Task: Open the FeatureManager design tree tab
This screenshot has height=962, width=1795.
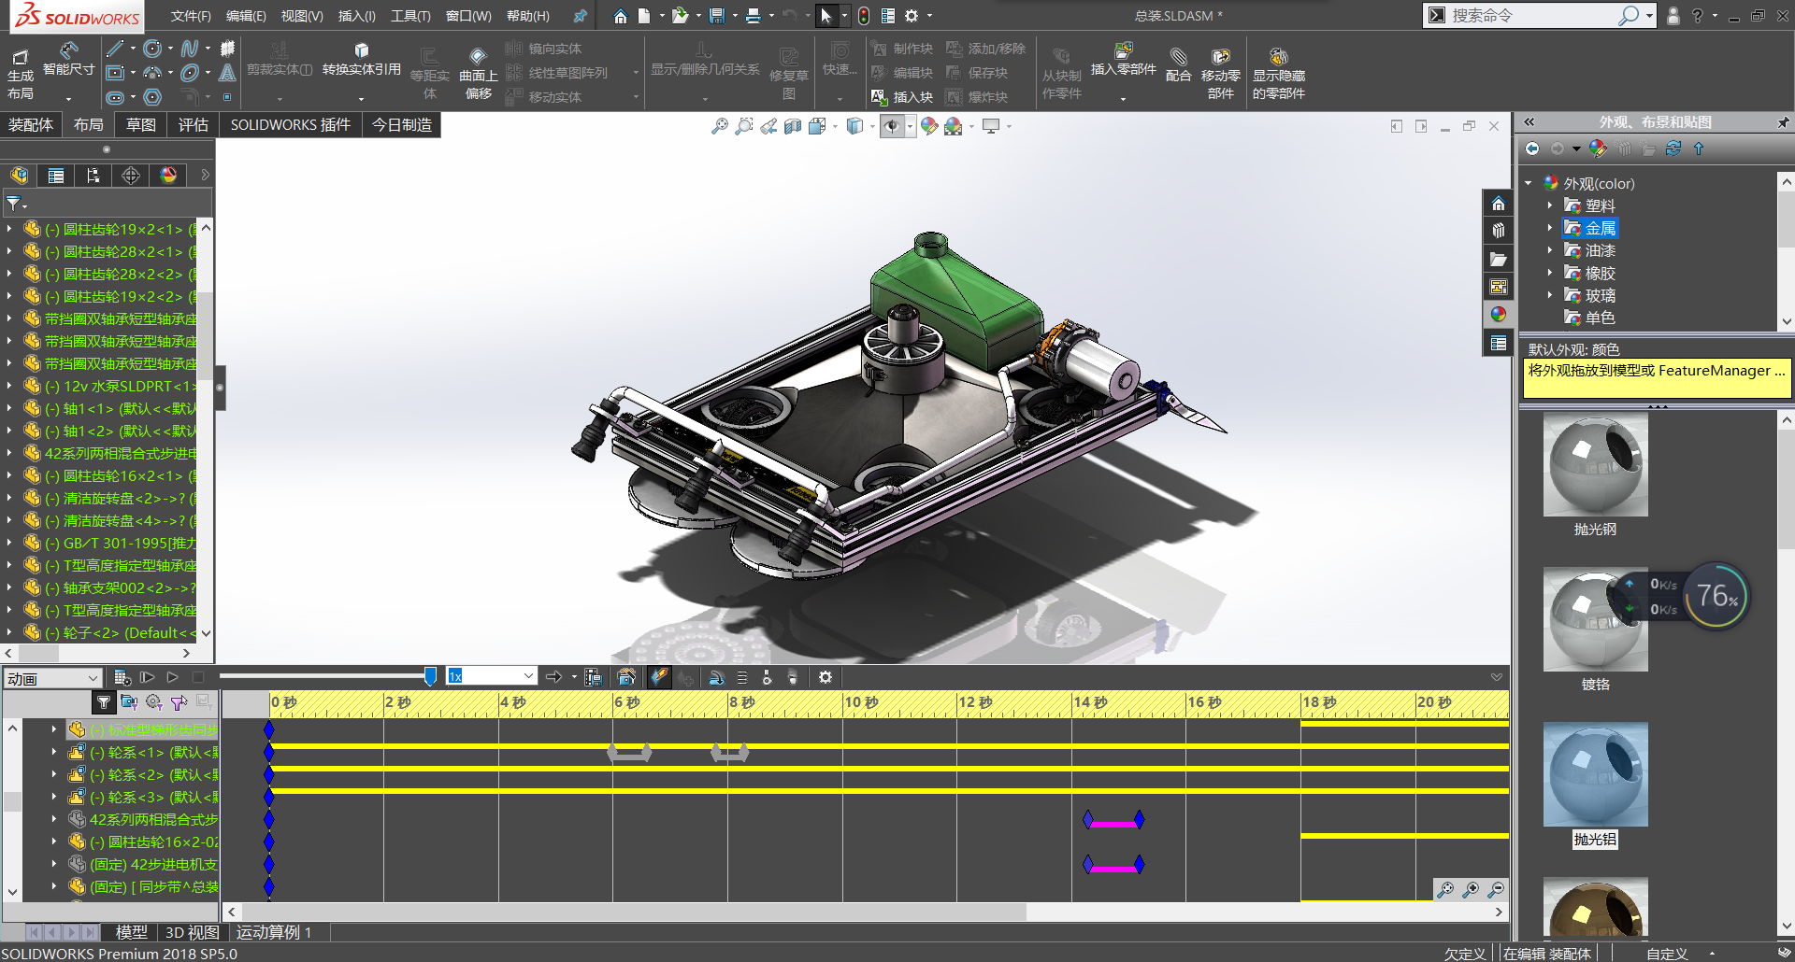Action: point(20,176)
